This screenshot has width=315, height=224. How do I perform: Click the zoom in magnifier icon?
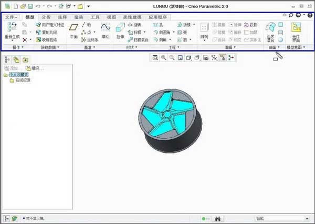tap(163, 58)
